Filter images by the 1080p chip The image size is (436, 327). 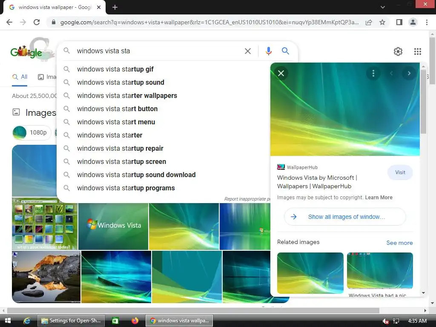pyautogui.click(x=32, y=133)
